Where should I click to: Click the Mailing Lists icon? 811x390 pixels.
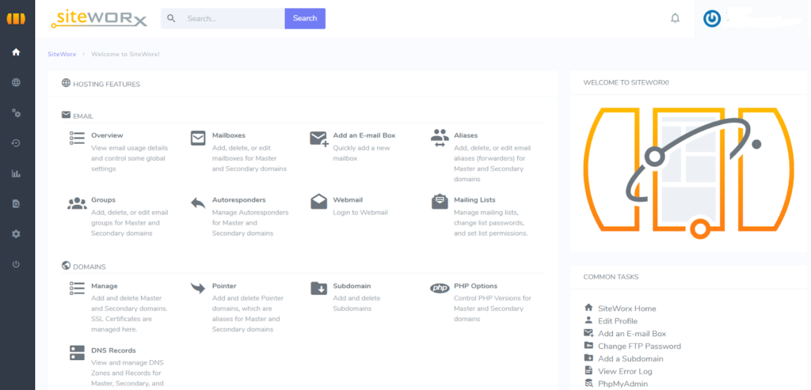tap(440, 202)
